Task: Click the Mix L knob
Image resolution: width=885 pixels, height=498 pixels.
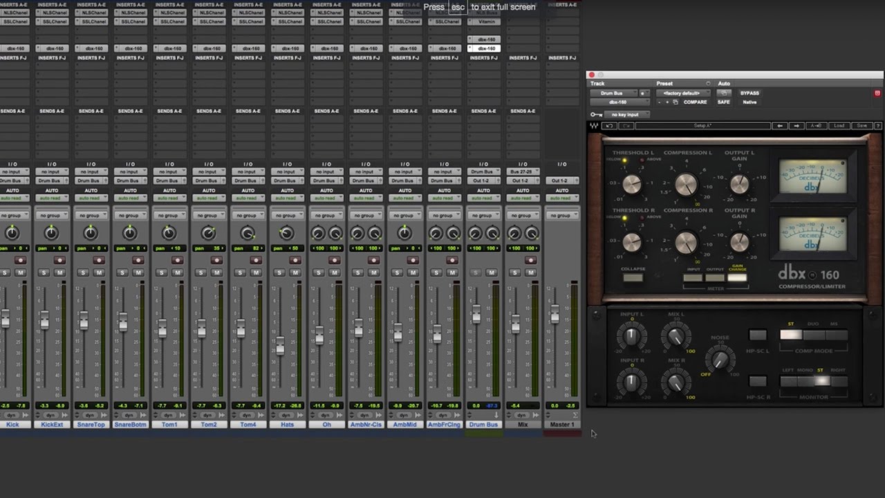Action: click(x=676, y=337)
